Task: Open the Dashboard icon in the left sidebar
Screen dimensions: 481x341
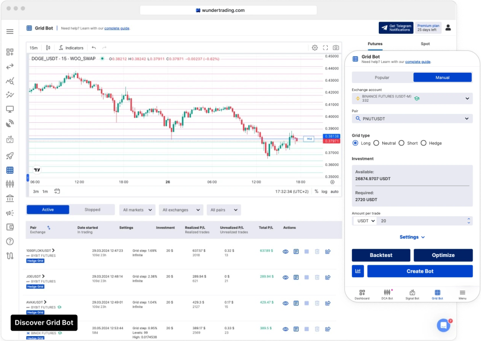Action: (10, 52)
